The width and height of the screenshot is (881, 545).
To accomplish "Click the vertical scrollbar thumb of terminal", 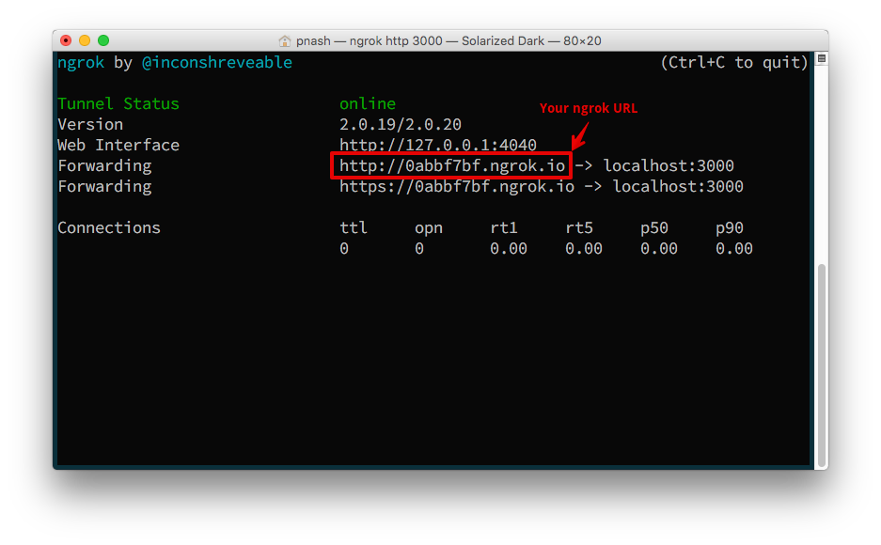I will point(822,365).
